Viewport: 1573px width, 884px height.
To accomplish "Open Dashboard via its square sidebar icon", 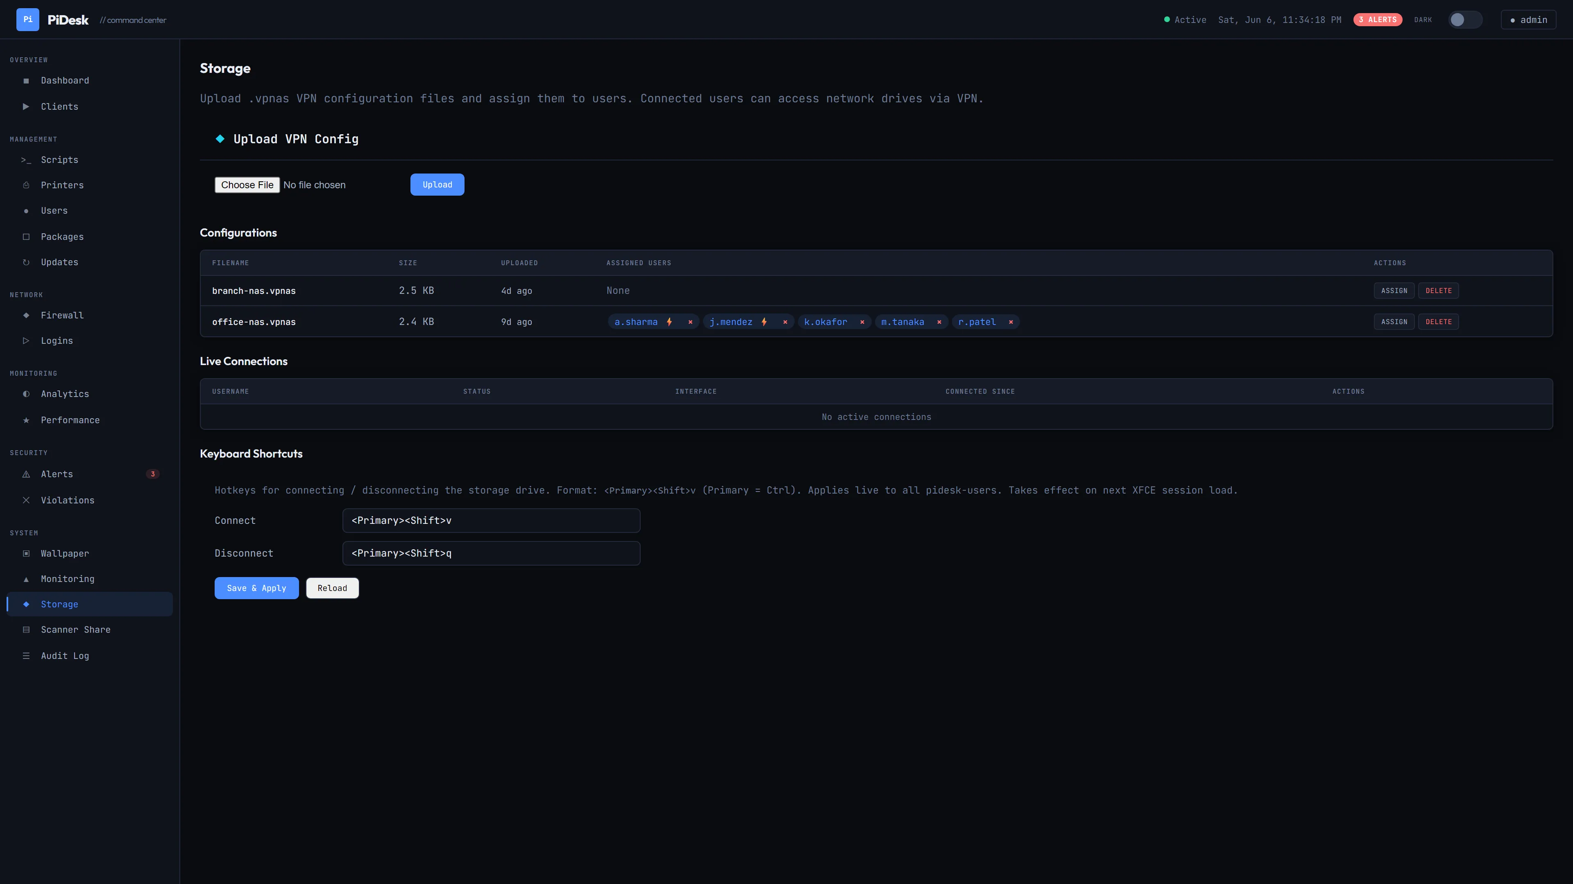I will (x=26, y=81).
